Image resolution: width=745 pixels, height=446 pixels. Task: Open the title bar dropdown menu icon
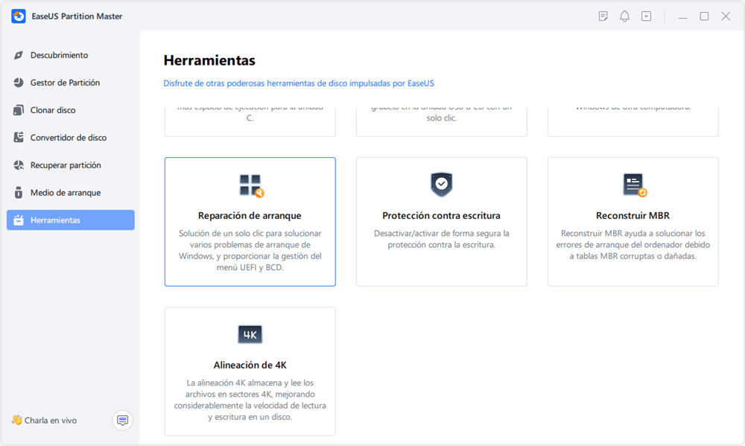click(x=646, y=16)
